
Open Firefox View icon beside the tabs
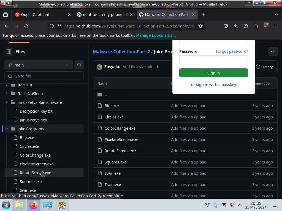(6, 15)
